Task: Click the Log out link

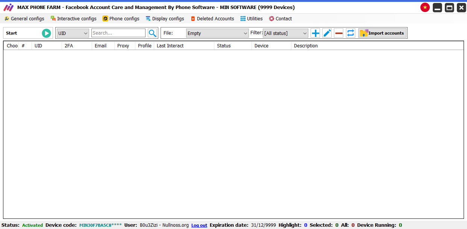Action: click(199, 225)
